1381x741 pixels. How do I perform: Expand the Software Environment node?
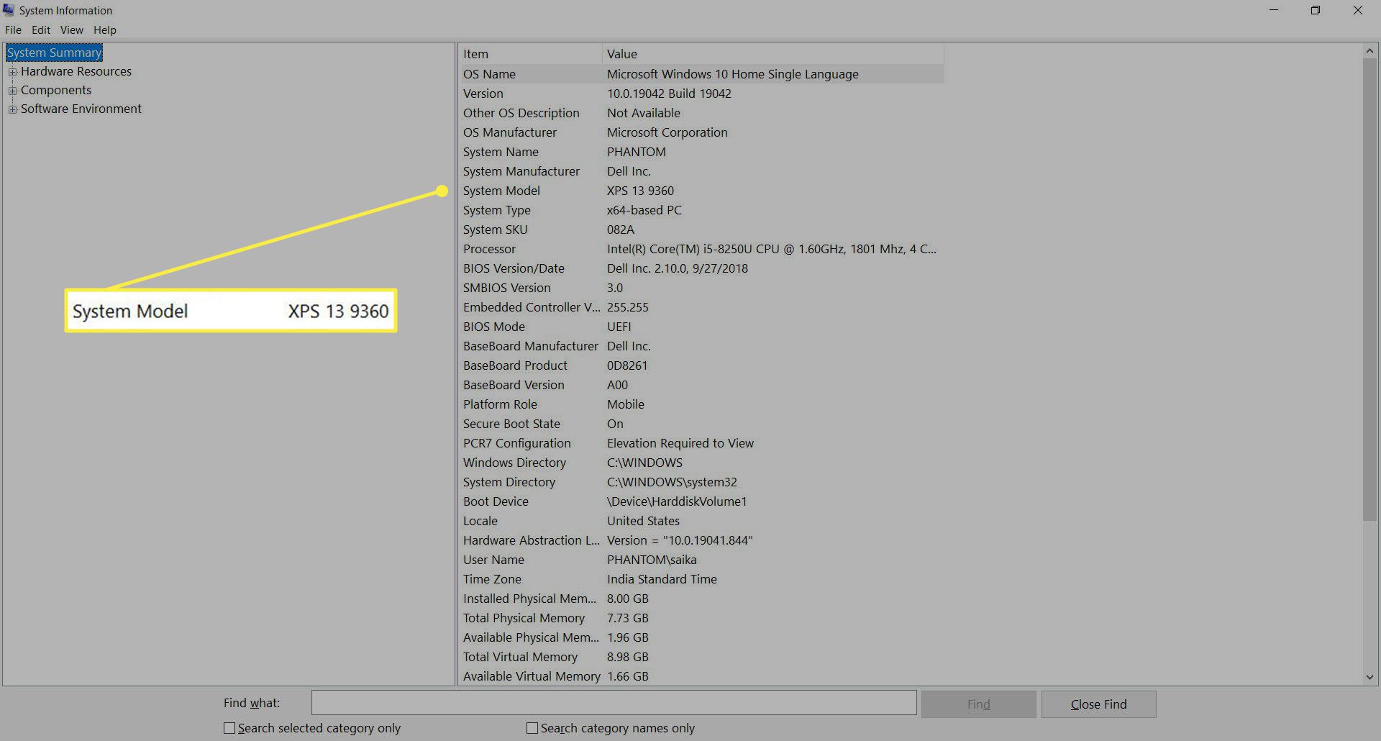click(12, 109)
